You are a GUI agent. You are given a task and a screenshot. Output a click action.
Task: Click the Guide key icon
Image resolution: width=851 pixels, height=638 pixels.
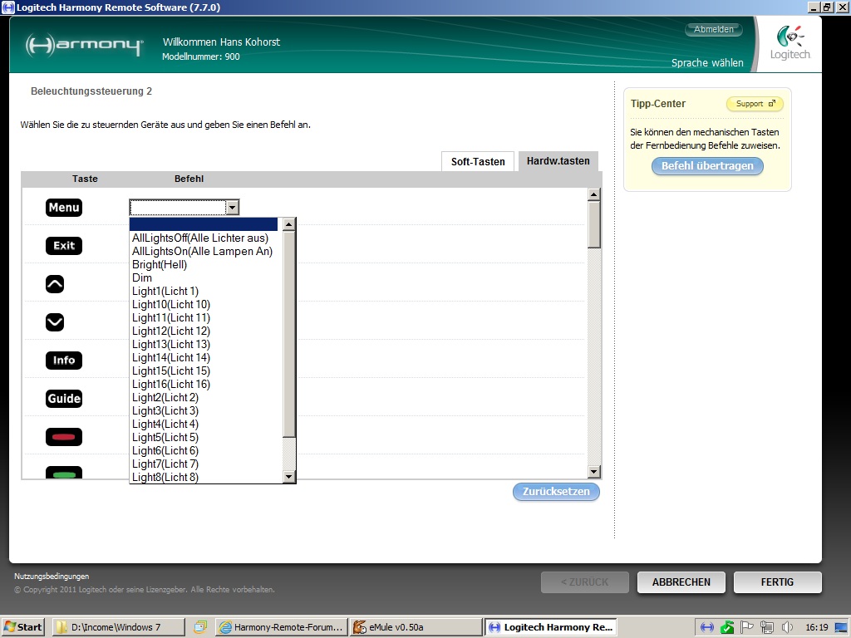[64, 399]
